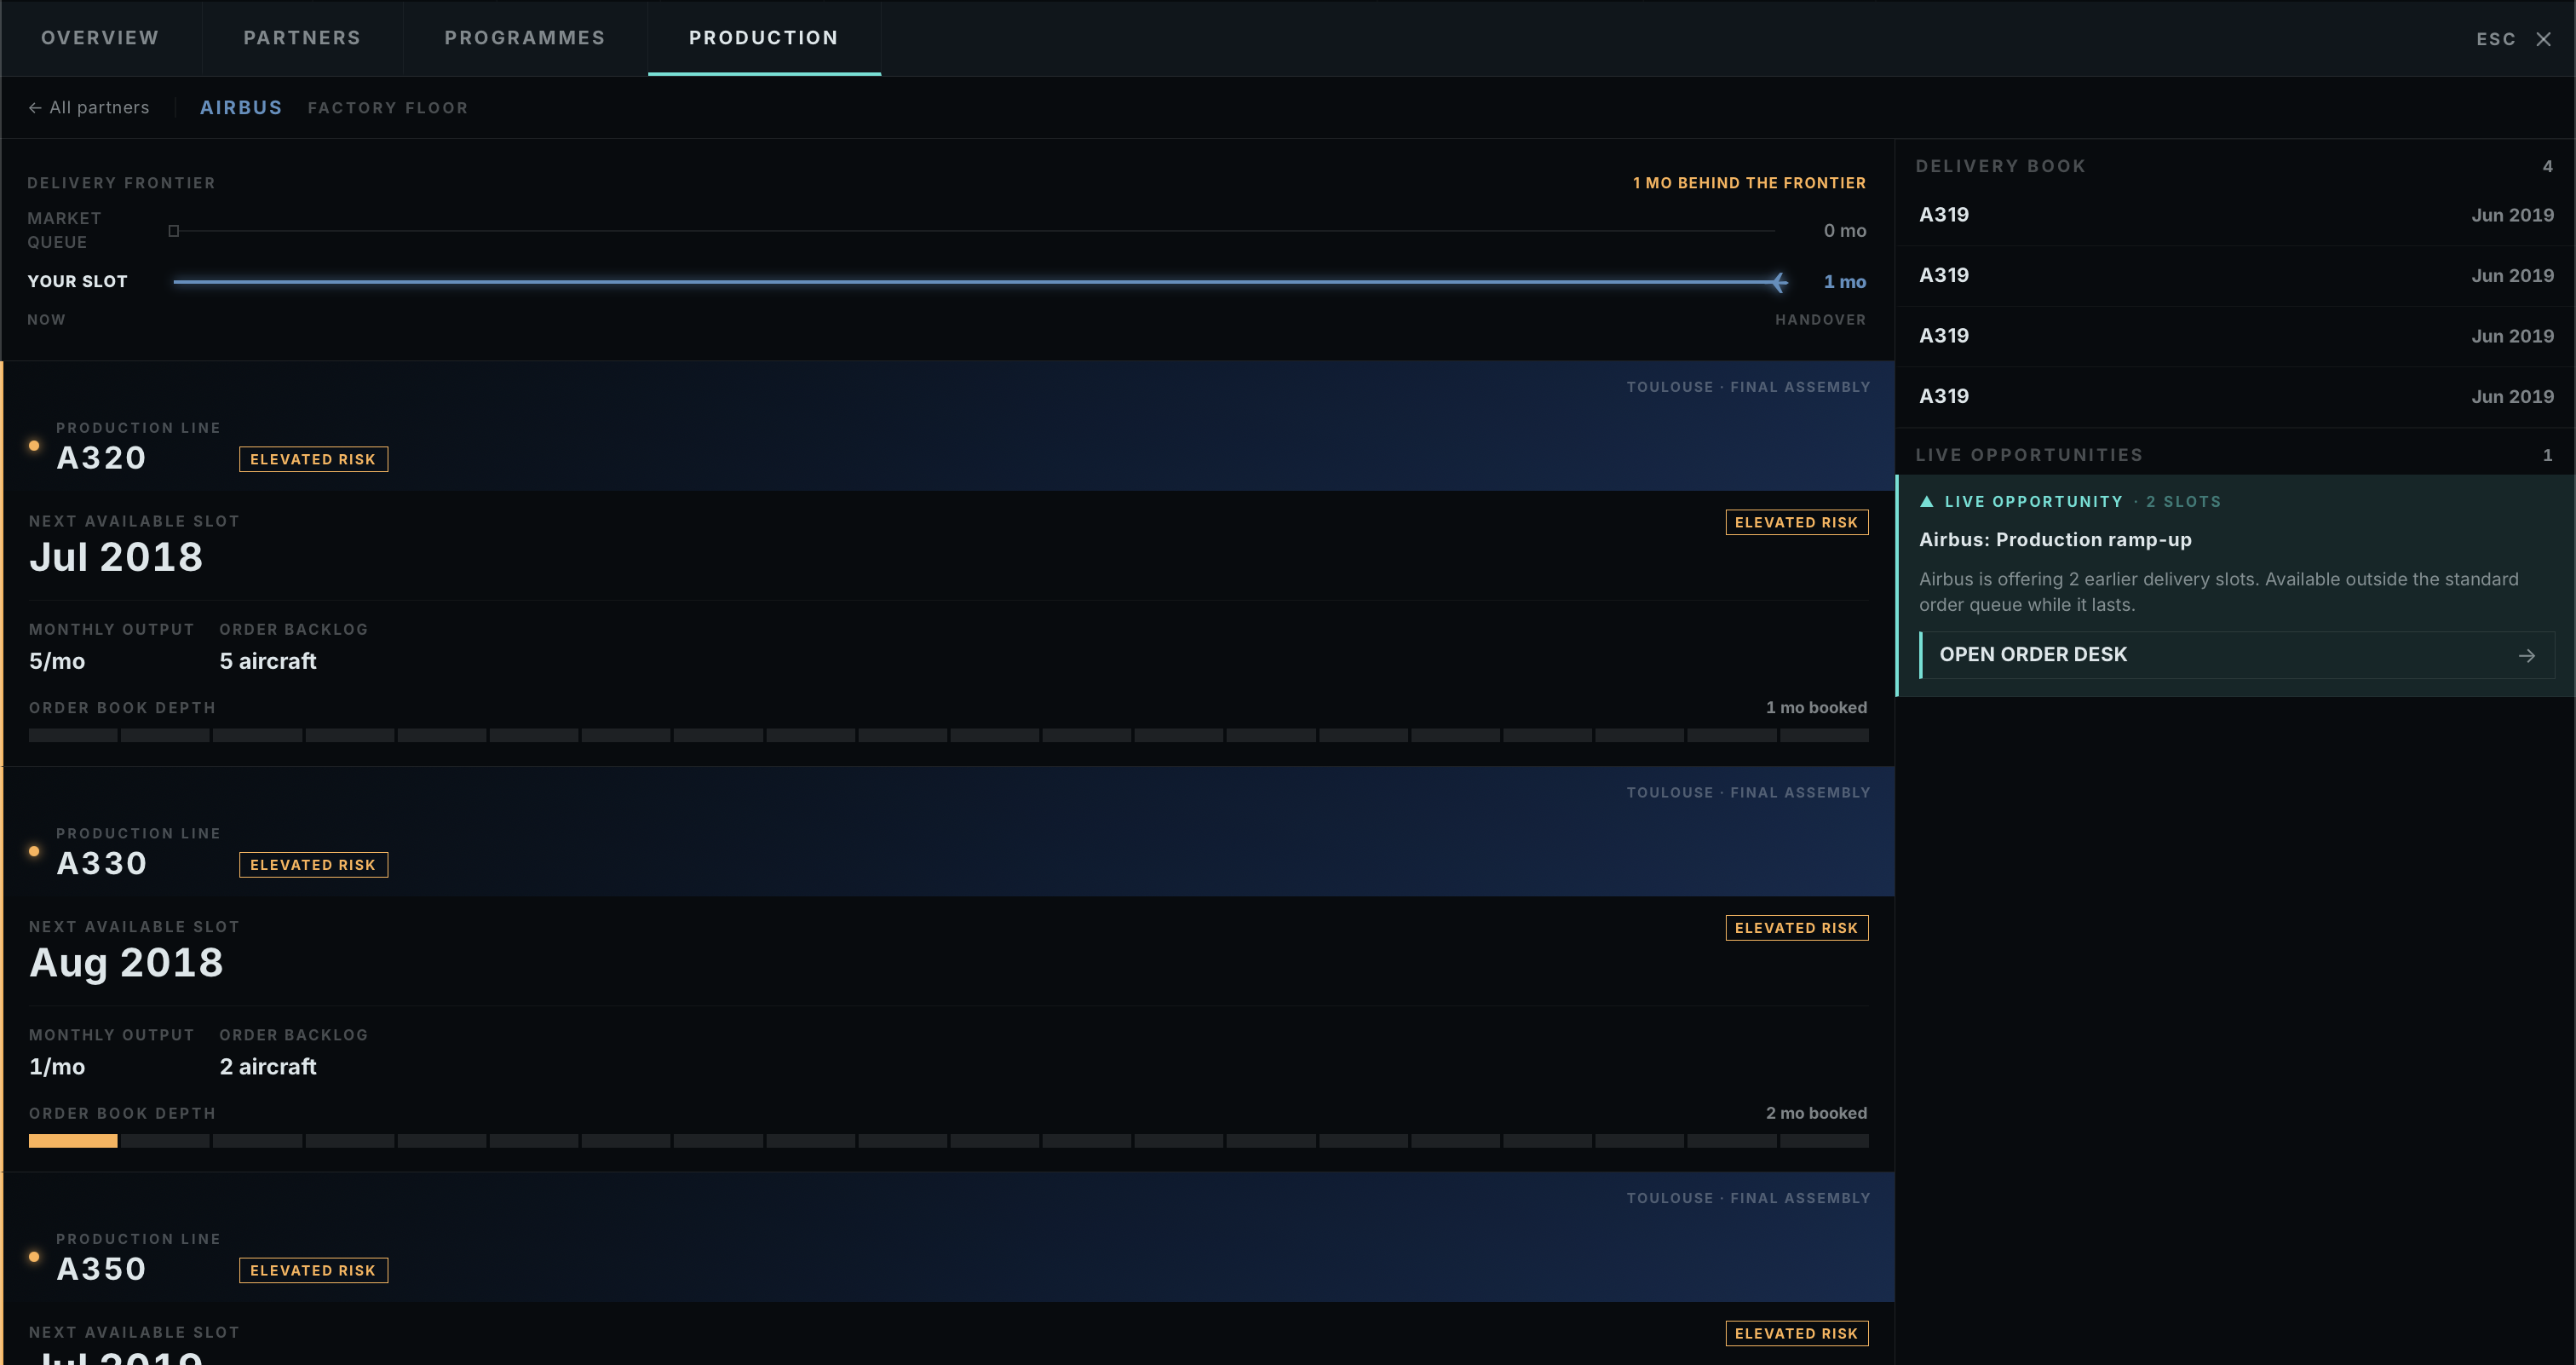The width and height of the screenshot is (2576, 1365).
Task: Click the NOW timeline label
Action: (46, 320)
